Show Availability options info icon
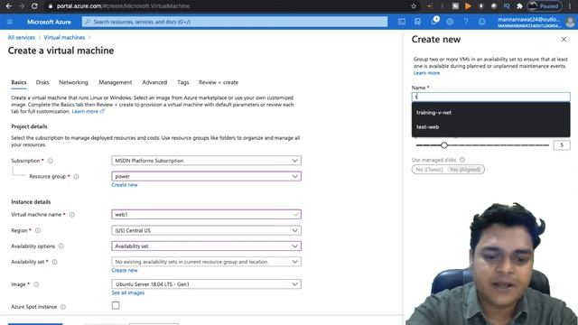Viewport: 578px width, 325px height. click(x=61, y=246)
